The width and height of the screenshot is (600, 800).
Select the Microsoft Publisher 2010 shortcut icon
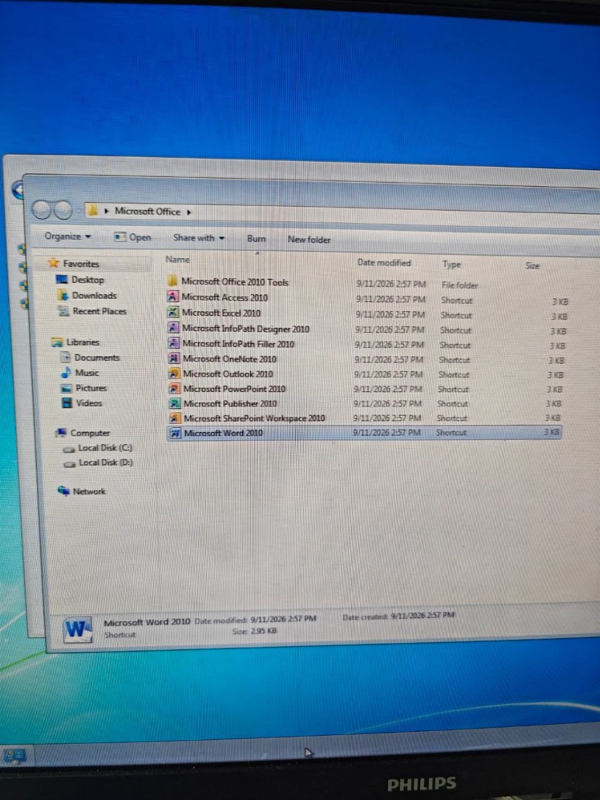click(175, 404)
